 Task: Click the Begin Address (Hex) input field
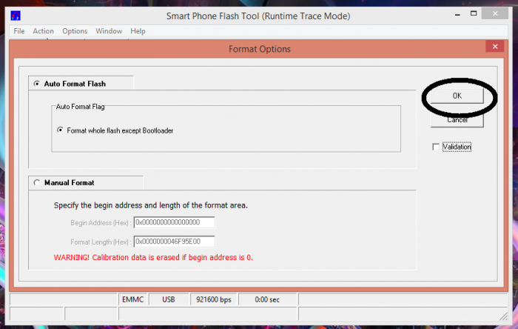(x=174, y=222)
